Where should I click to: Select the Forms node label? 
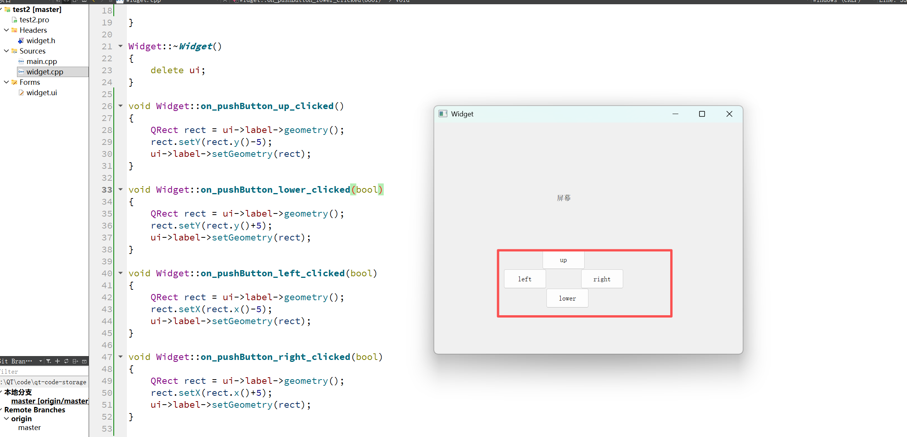30,82
